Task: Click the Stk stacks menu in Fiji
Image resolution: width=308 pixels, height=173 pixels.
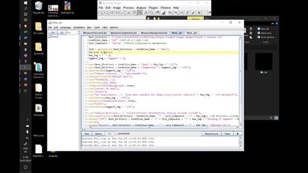Action: click(x=176, y=13)
